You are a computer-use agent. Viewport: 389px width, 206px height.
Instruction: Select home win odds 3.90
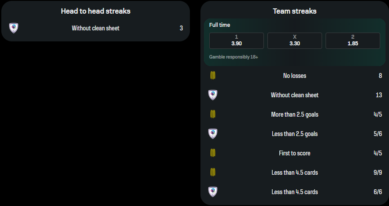(237, 40)
